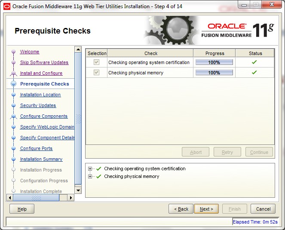Click the Specify WebLogic Domain step bullet

pyautogui.click(x=13, y=127)
